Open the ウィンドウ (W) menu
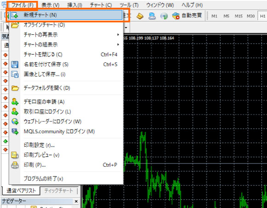The height and width of the screenshot is (208, 267). tap(160, 5)
